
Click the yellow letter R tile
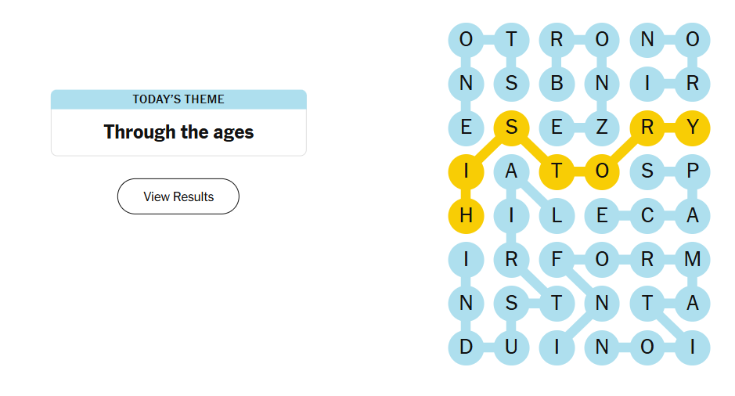[647, 128]
